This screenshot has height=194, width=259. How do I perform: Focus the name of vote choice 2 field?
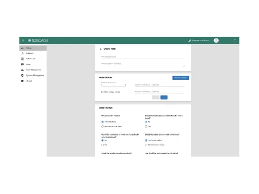pos(160,92)
